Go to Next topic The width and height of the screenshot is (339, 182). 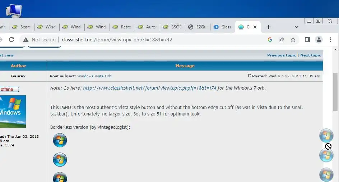pyautogui.click(x=311, y=55)
